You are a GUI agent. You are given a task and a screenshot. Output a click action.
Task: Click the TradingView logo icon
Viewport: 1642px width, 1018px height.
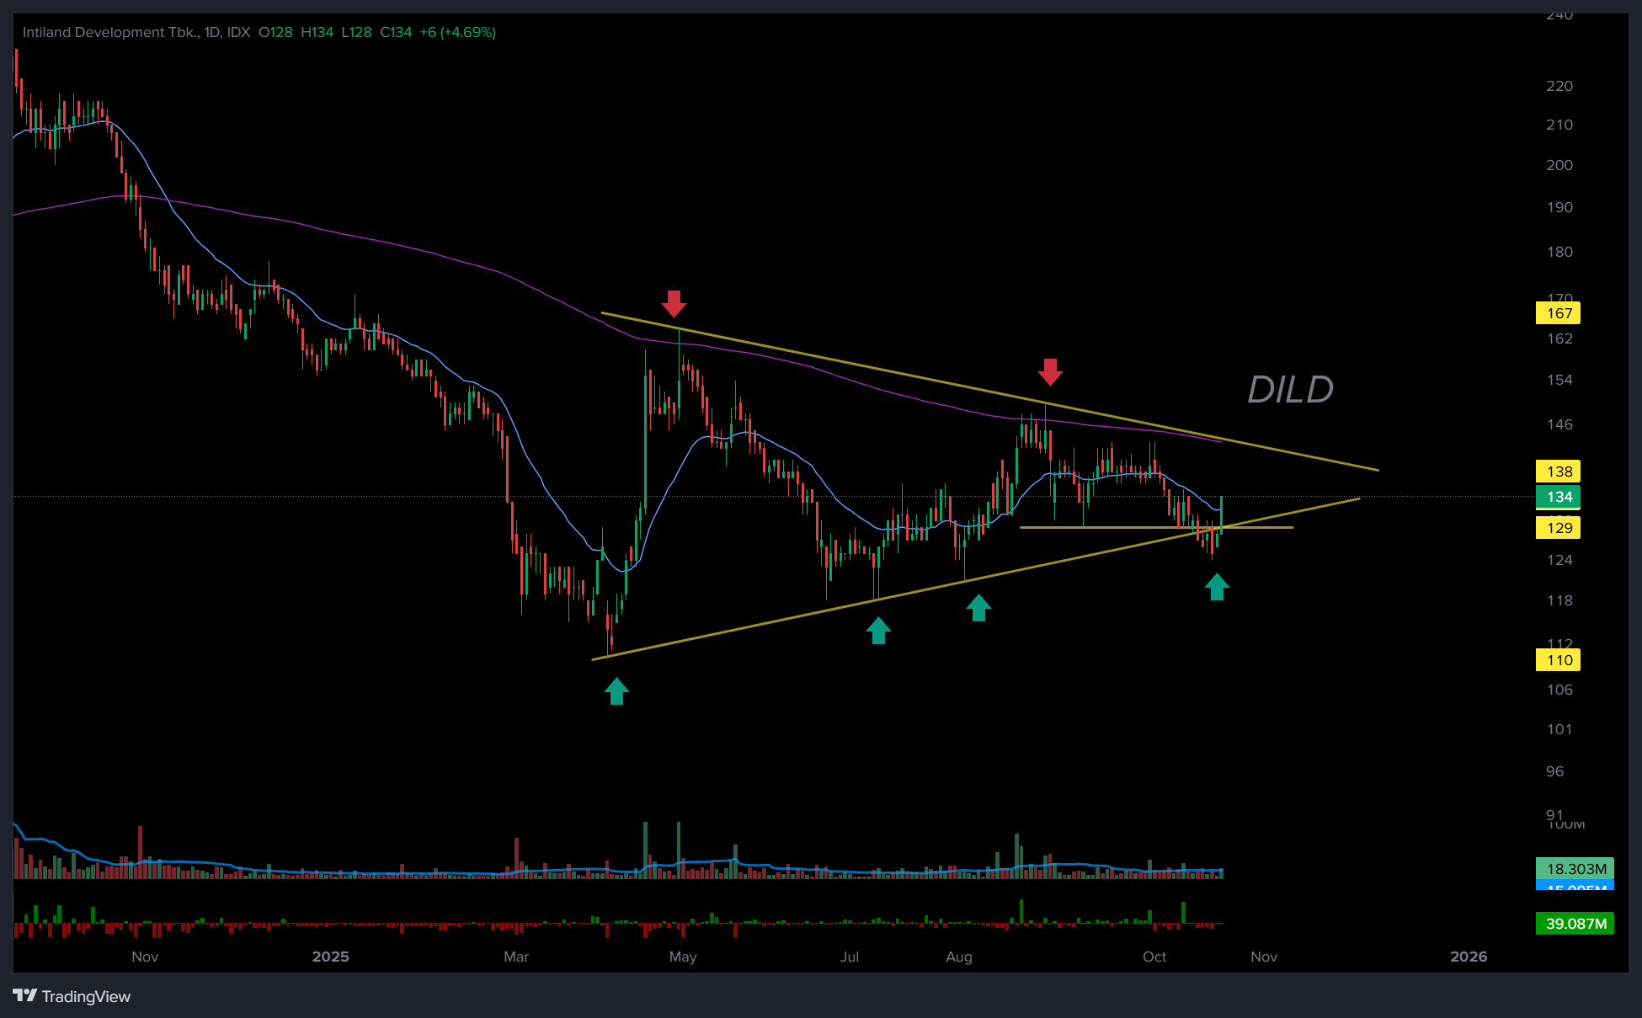pyautogui.click(x=25, y=995)
